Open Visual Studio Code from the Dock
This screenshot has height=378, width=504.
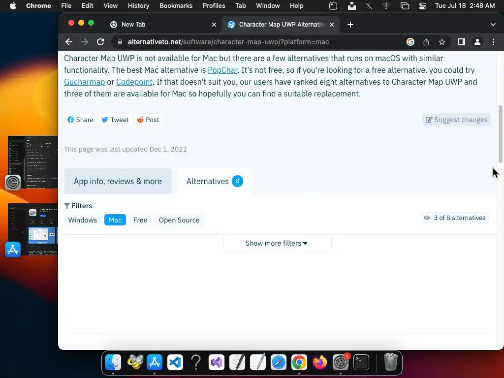(x=175, y=362)
